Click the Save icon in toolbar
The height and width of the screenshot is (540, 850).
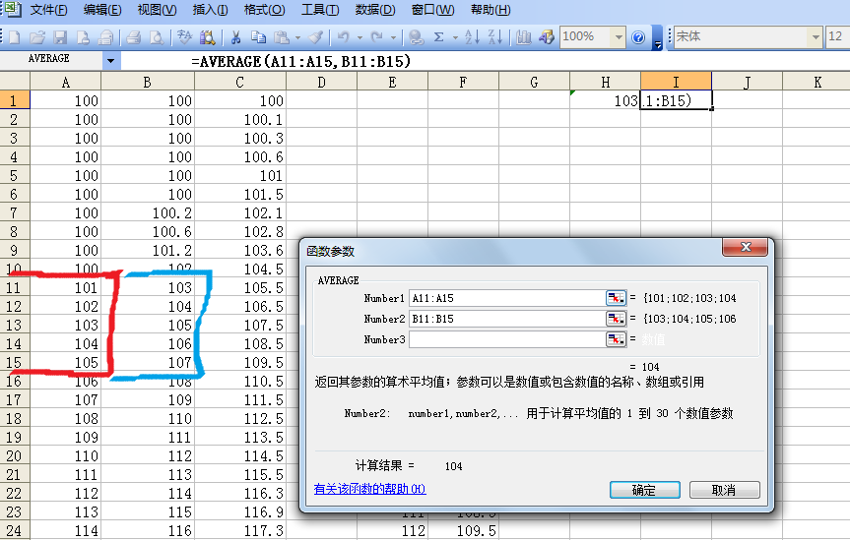pyautogui.click(x=60, y=37)
